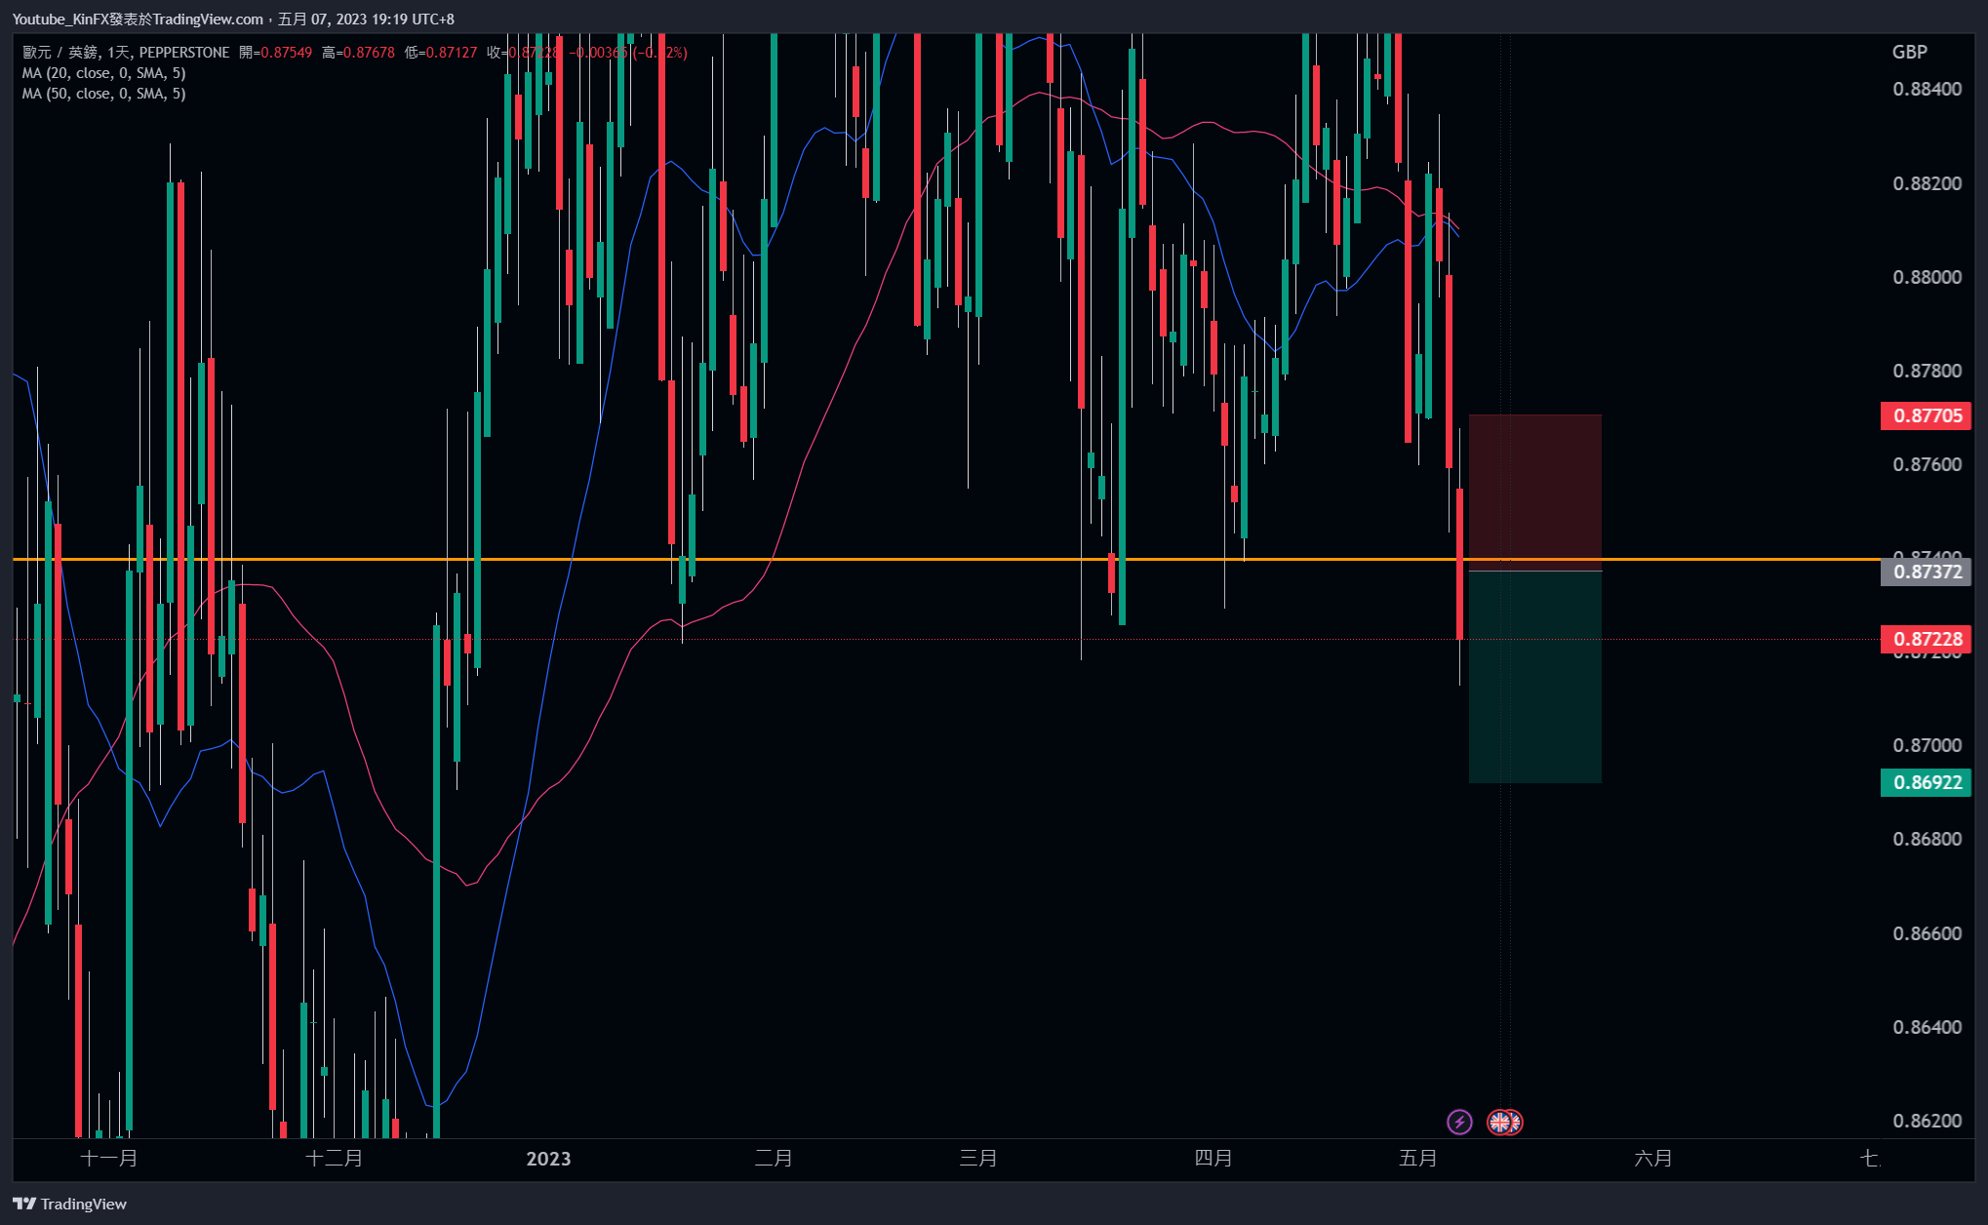Click the 0.88200 price axis label
1988x1225 pixels.
[1927, 183]
